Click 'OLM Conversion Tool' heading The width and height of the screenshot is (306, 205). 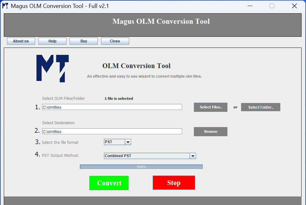[x=137, y=66]
